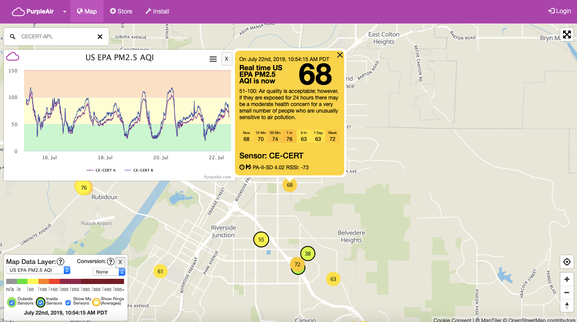Open the US EPA PM2.5 AQI layer dropdown
Screen dimensions: 577x322
point(38,271)
